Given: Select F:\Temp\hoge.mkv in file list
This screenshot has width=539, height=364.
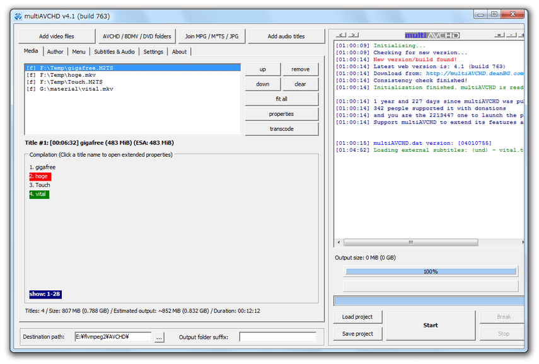Looking at the screenshot, I should (133, 75).
